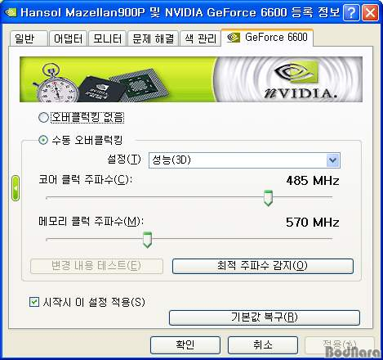
Task: Click the 성능(3D) combo box field
Action: (244, 160)
